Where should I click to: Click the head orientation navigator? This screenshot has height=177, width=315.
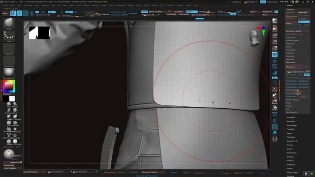(254, 38)
